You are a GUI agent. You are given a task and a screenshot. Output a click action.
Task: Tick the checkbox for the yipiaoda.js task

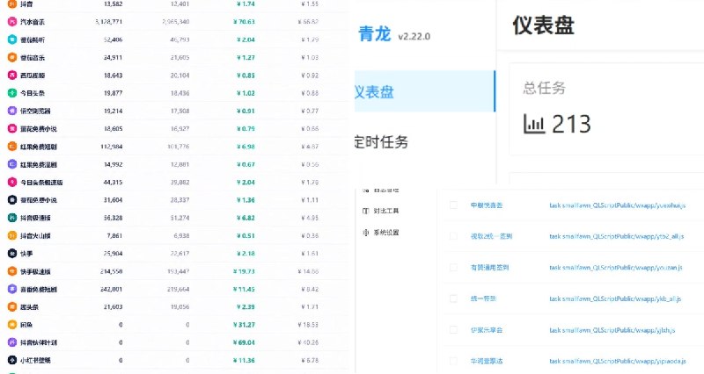click(453, 361)
